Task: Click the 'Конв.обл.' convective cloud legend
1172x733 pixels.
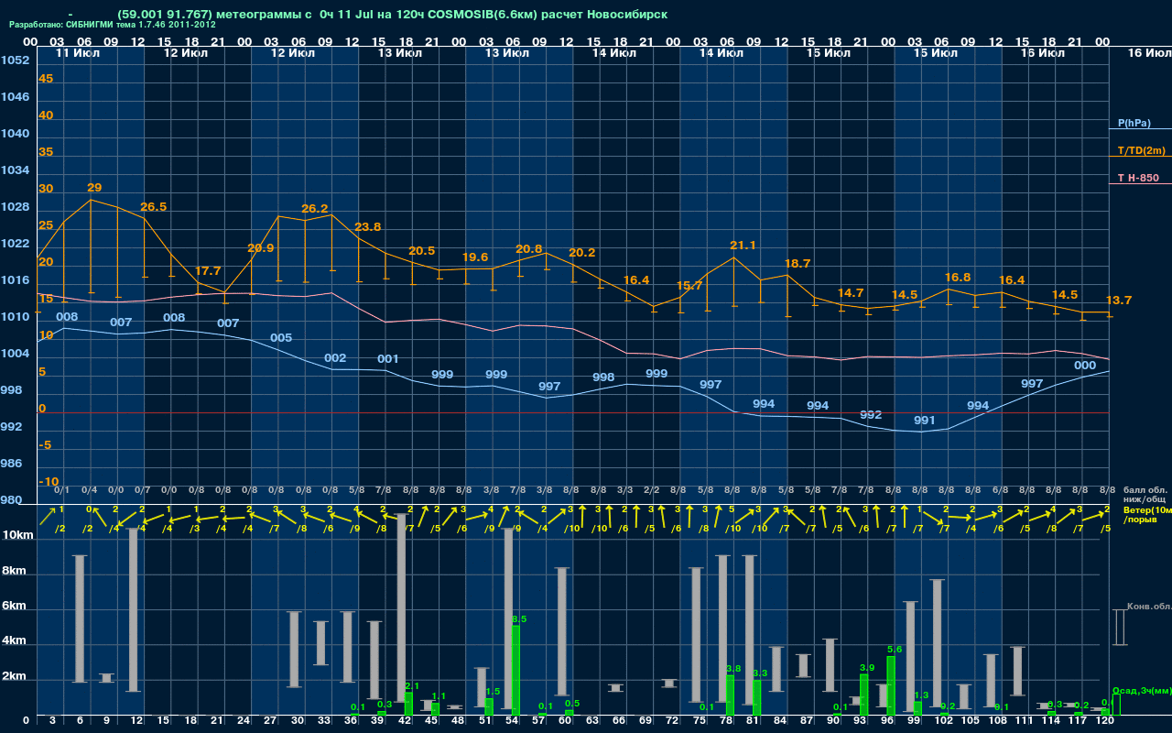Action: pyautogui.click(x=1148, y=607)
